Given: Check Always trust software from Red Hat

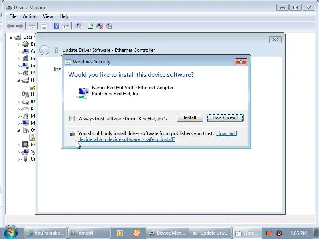Looking at the screenshot, I should point(72,118).
